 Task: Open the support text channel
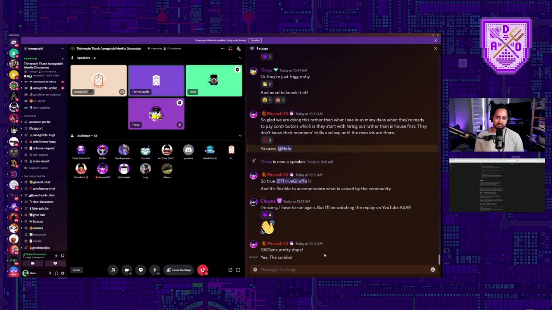click(36, 128)
